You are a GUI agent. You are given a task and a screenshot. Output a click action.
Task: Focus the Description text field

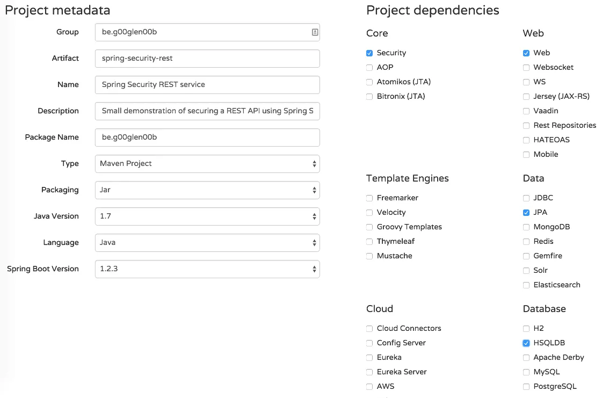click(207, 111)
